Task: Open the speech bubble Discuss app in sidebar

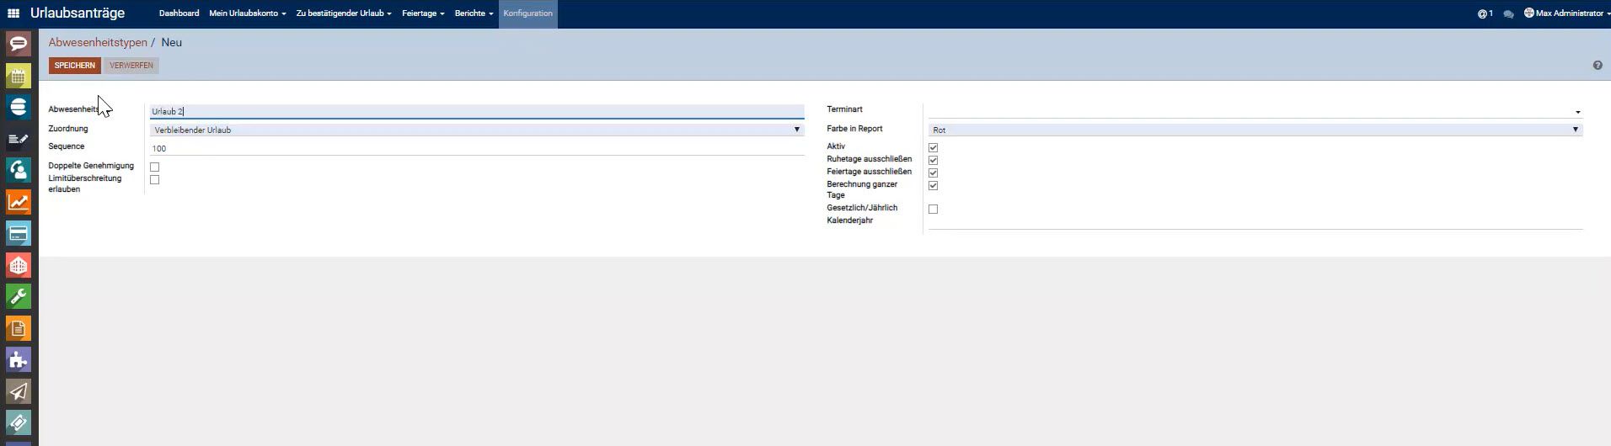Action: click(19, 44)
